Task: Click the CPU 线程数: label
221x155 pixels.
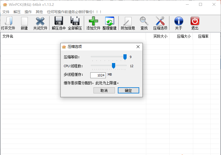Action: coord(73,66)
